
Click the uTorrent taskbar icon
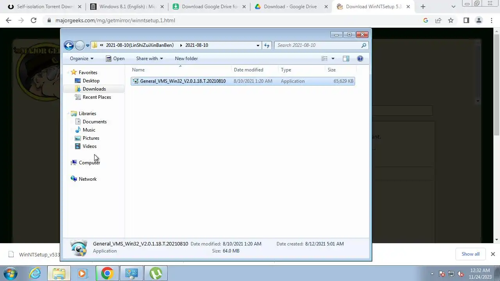[x=156, y=274]
